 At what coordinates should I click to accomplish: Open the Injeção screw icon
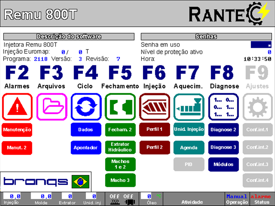154,107
